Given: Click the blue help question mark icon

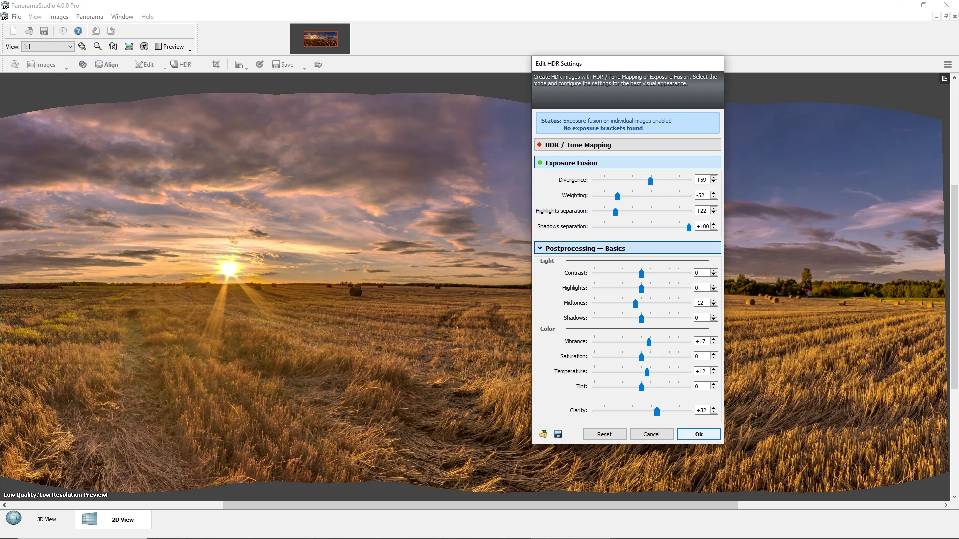Looking at the screenshot, I should tap(78, 31).
